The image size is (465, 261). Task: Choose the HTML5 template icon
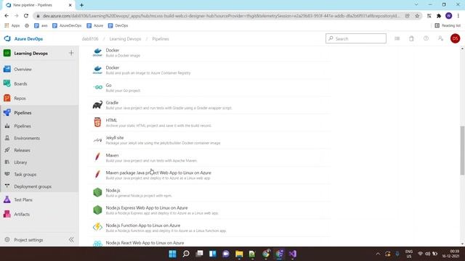97,123
